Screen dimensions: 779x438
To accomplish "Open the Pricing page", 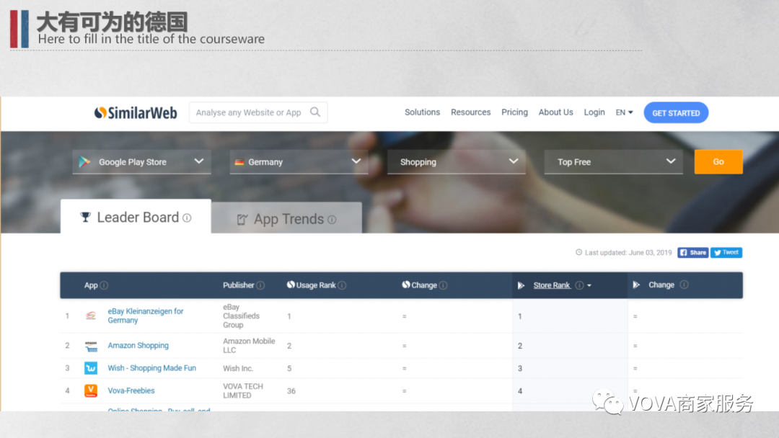I will 515,112.
